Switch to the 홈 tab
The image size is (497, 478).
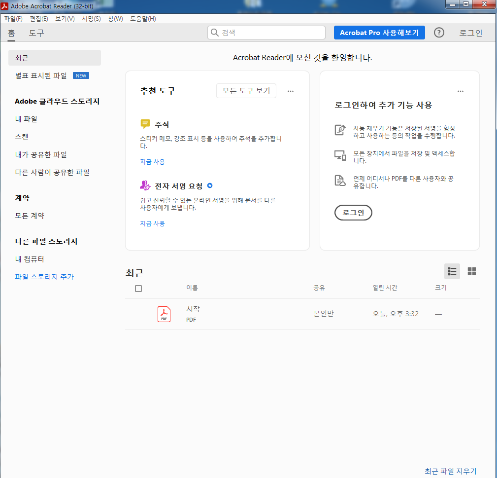pos(11,33)
